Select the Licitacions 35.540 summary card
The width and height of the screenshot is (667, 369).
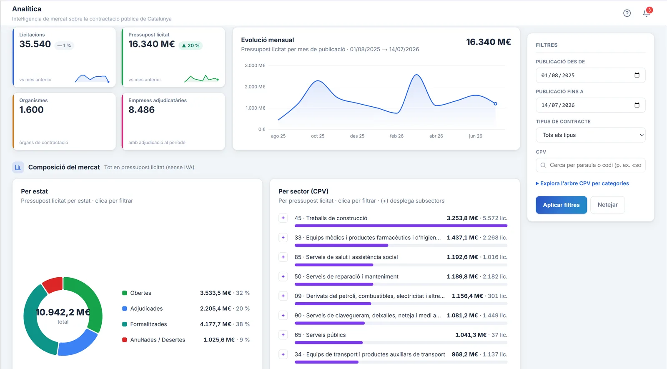pos(64,57)
